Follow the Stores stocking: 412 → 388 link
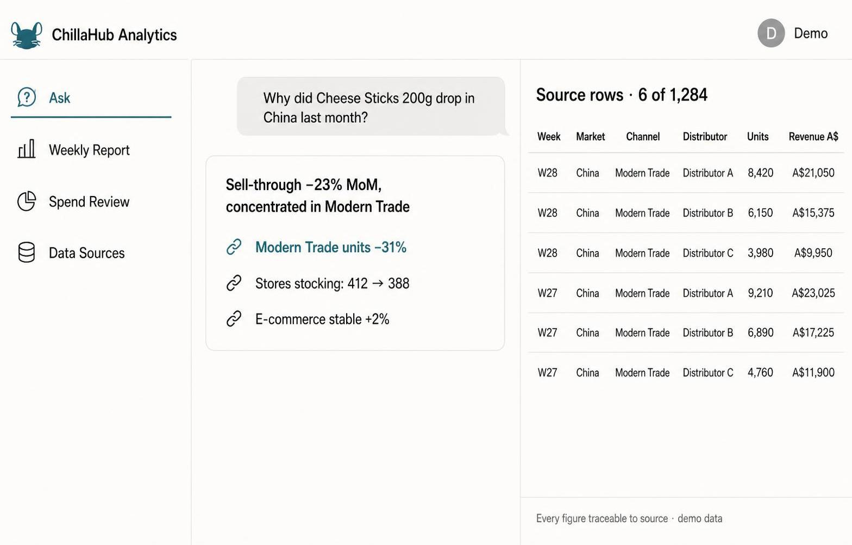852x545 pixels. (332, 284)
